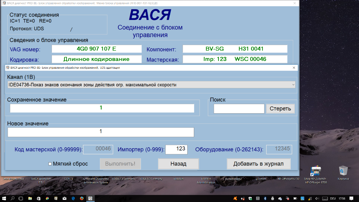Click the Добавить в журнал button
This screenshot has height=202, width=359.
(x=259, y=164)
